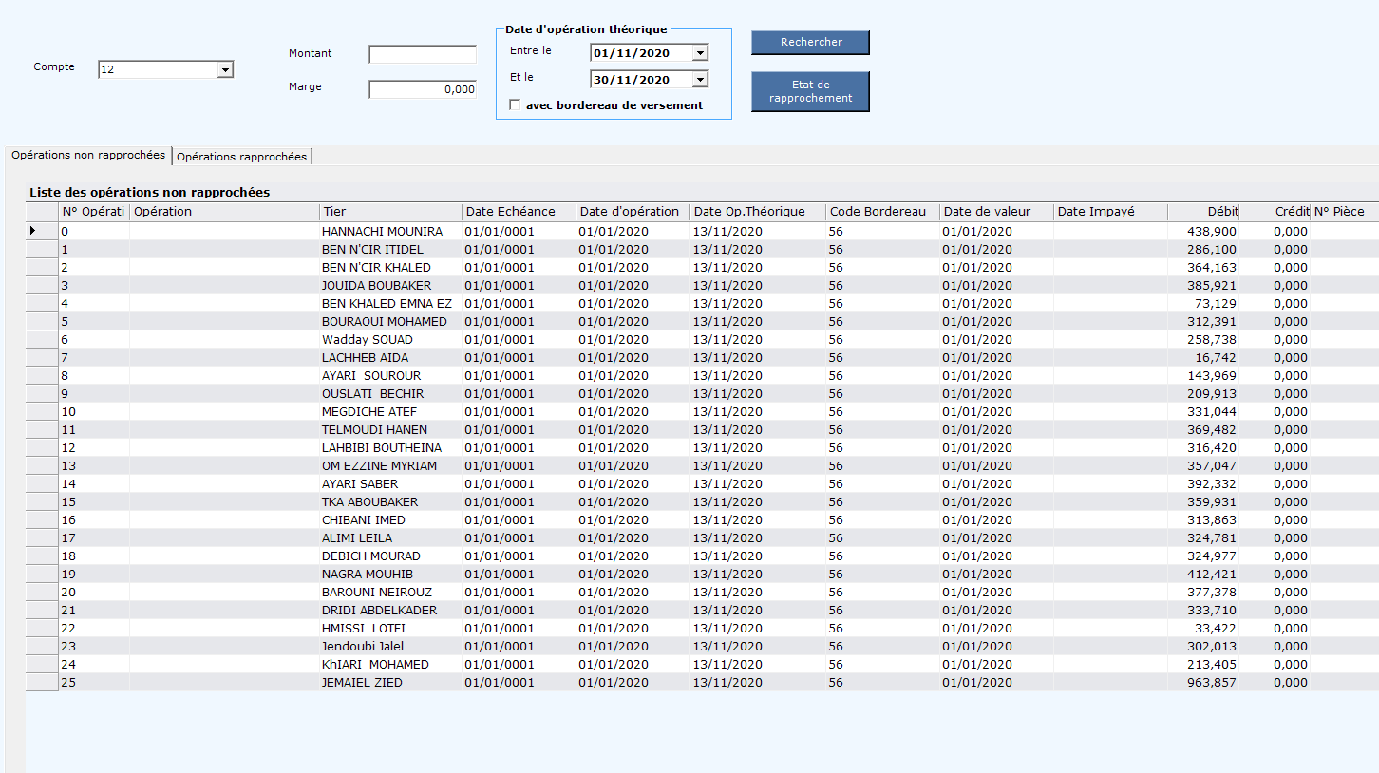Image resolution: width=1379 pixels, height=773 pixels.
Task: Sort by Tier column header
Action: point(390,212)
